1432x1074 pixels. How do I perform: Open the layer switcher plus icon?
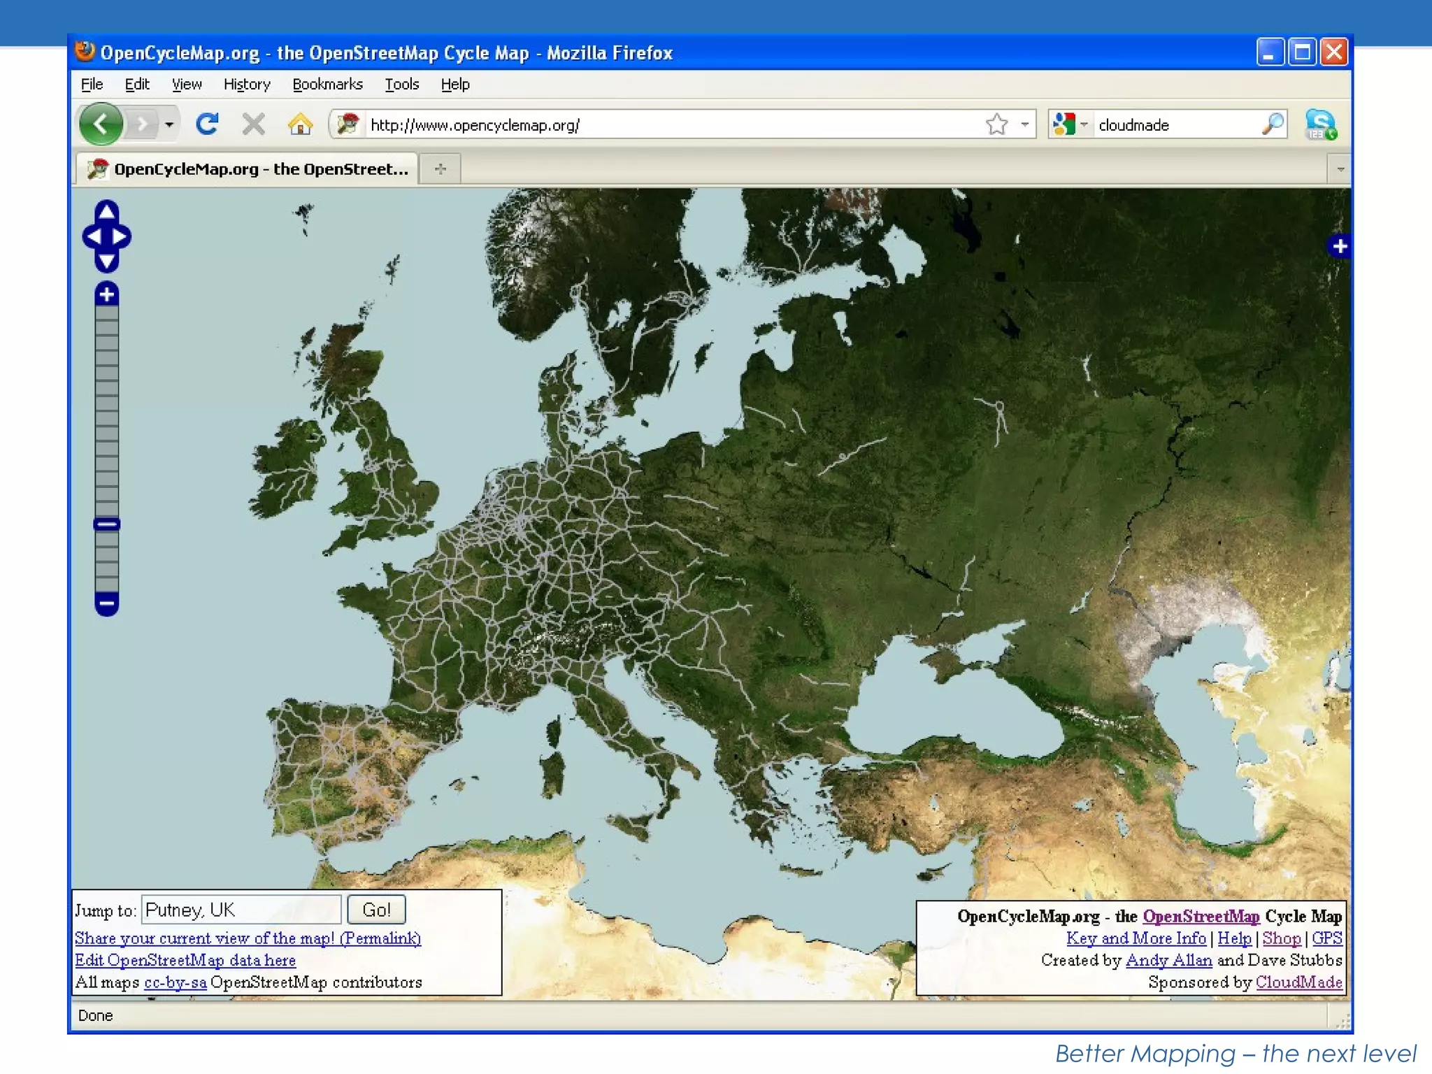pyautogui.click(x=1339, y=246)
